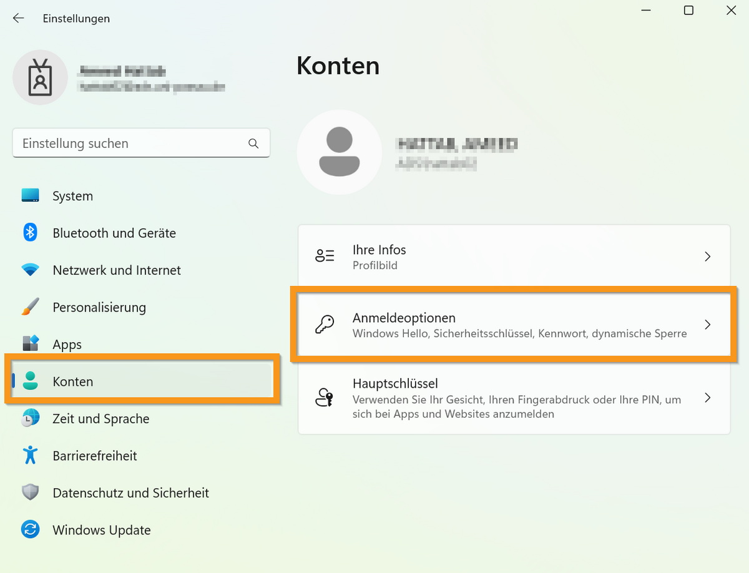Select Konten in the sidebar menu
749x573 pixels.
pos(72,381)
